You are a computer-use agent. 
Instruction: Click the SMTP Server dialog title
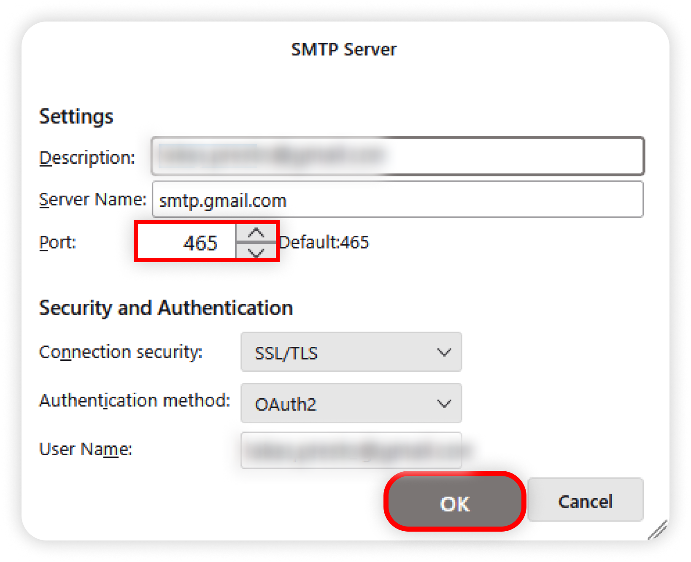pos(344,49)
